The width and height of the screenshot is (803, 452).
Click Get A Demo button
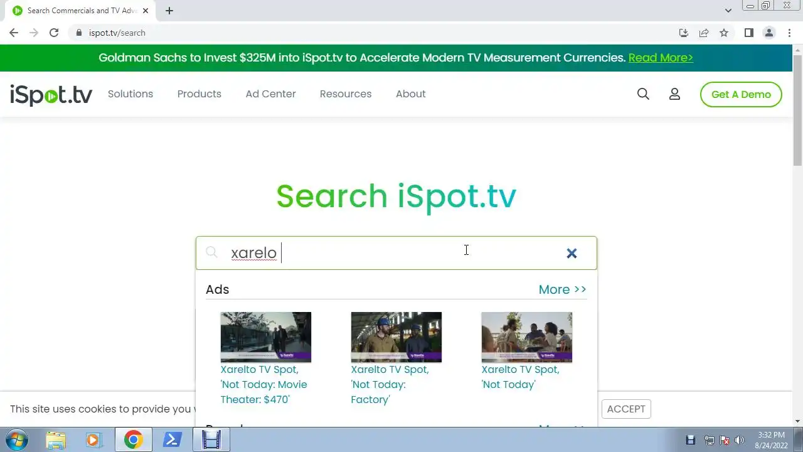pyautogui.click(x=741, y=94)
